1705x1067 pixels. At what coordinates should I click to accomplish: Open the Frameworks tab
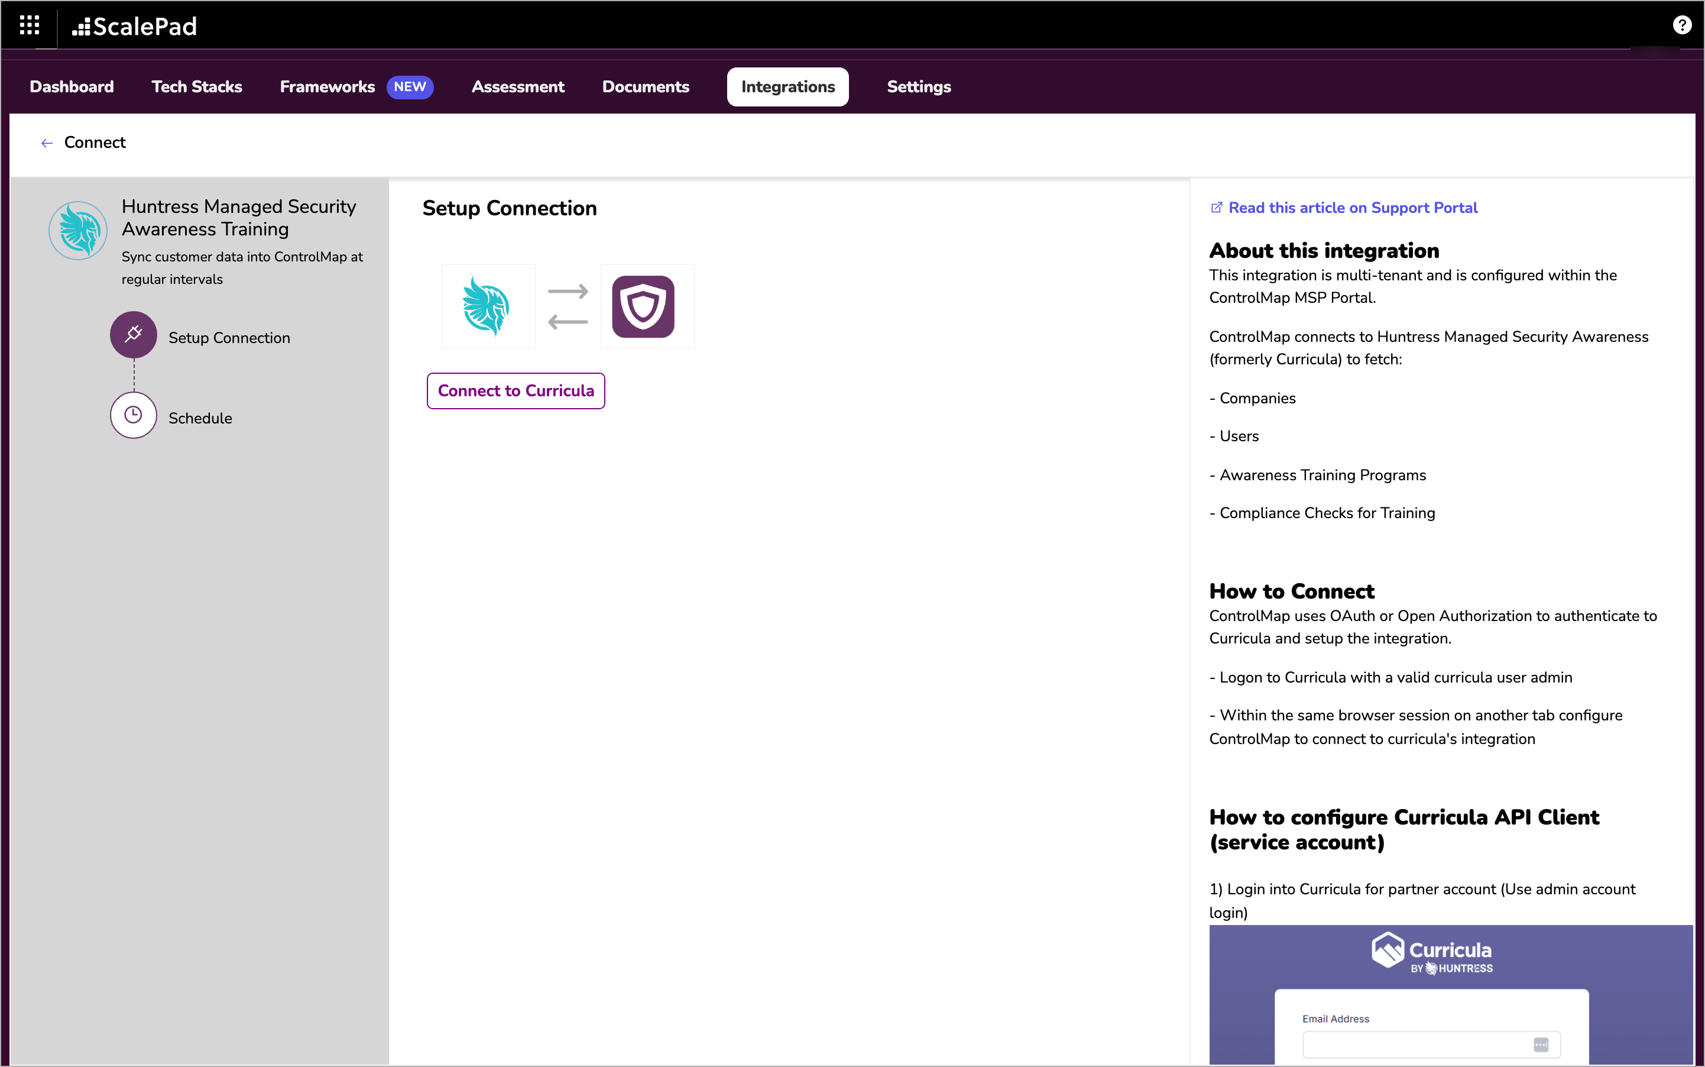point(328,87)
